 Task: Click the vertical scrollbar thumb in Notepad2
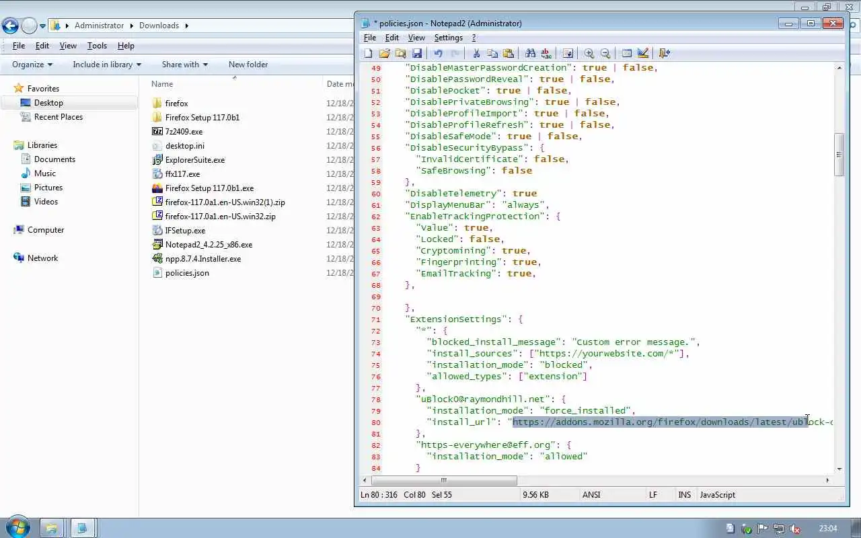(839, 155)
